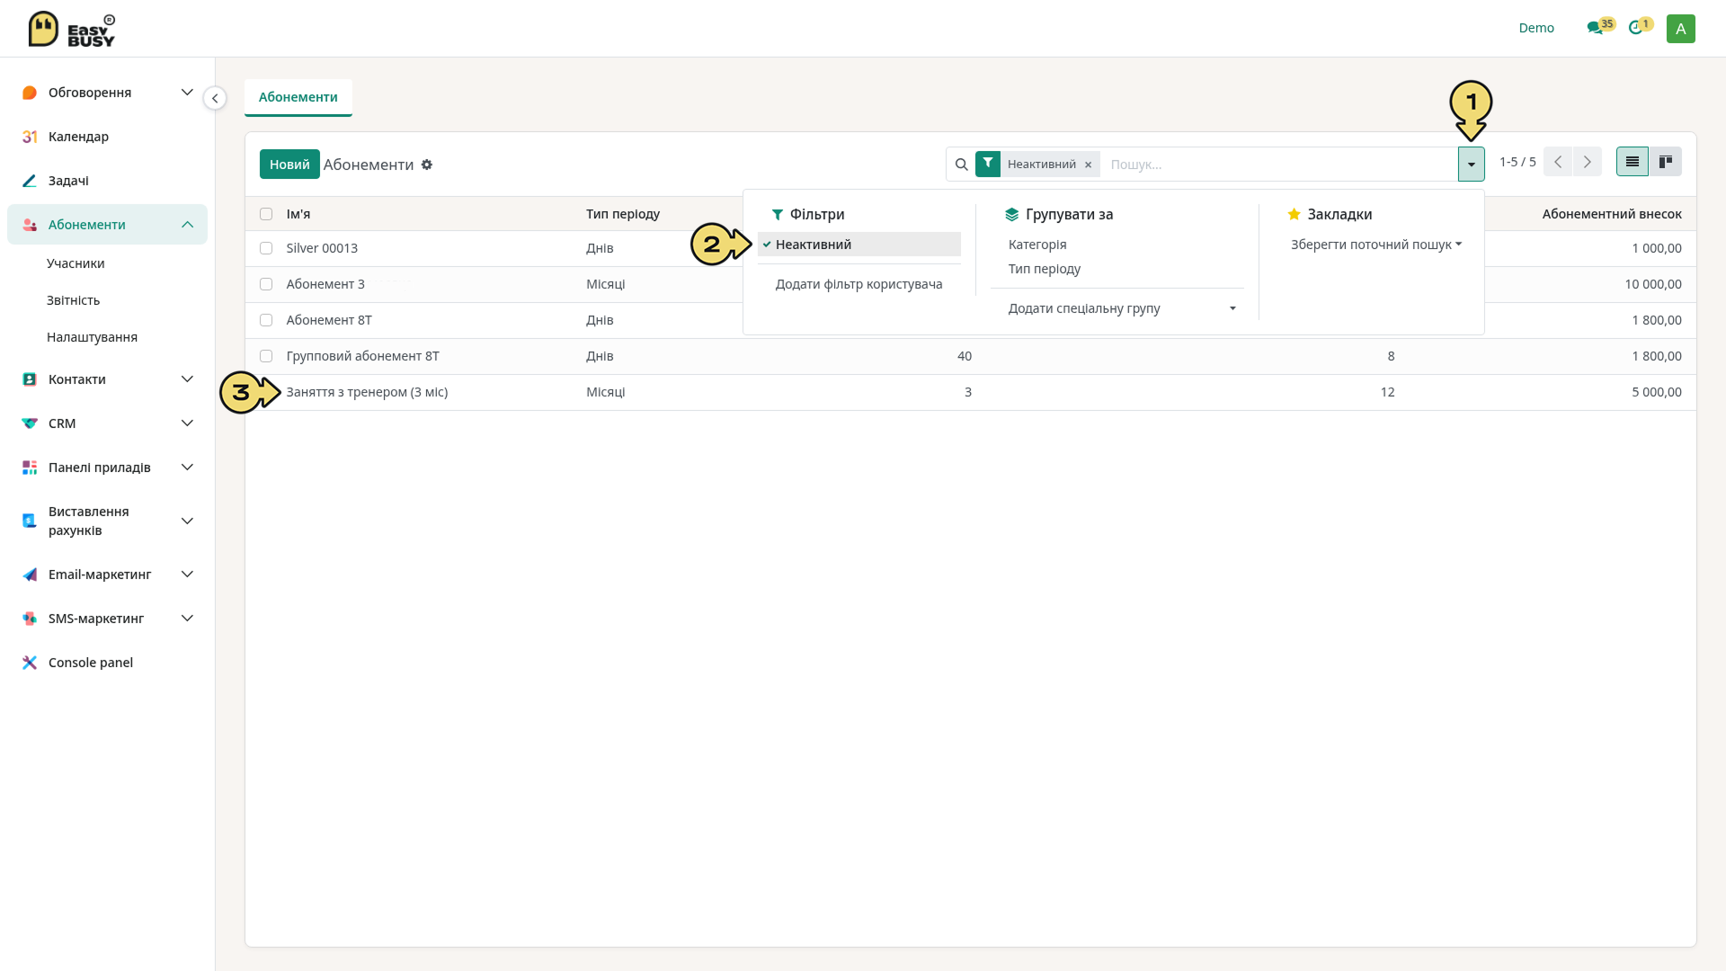Open the Заняття з тренером (3 міс) record

[x=367, y=392]
